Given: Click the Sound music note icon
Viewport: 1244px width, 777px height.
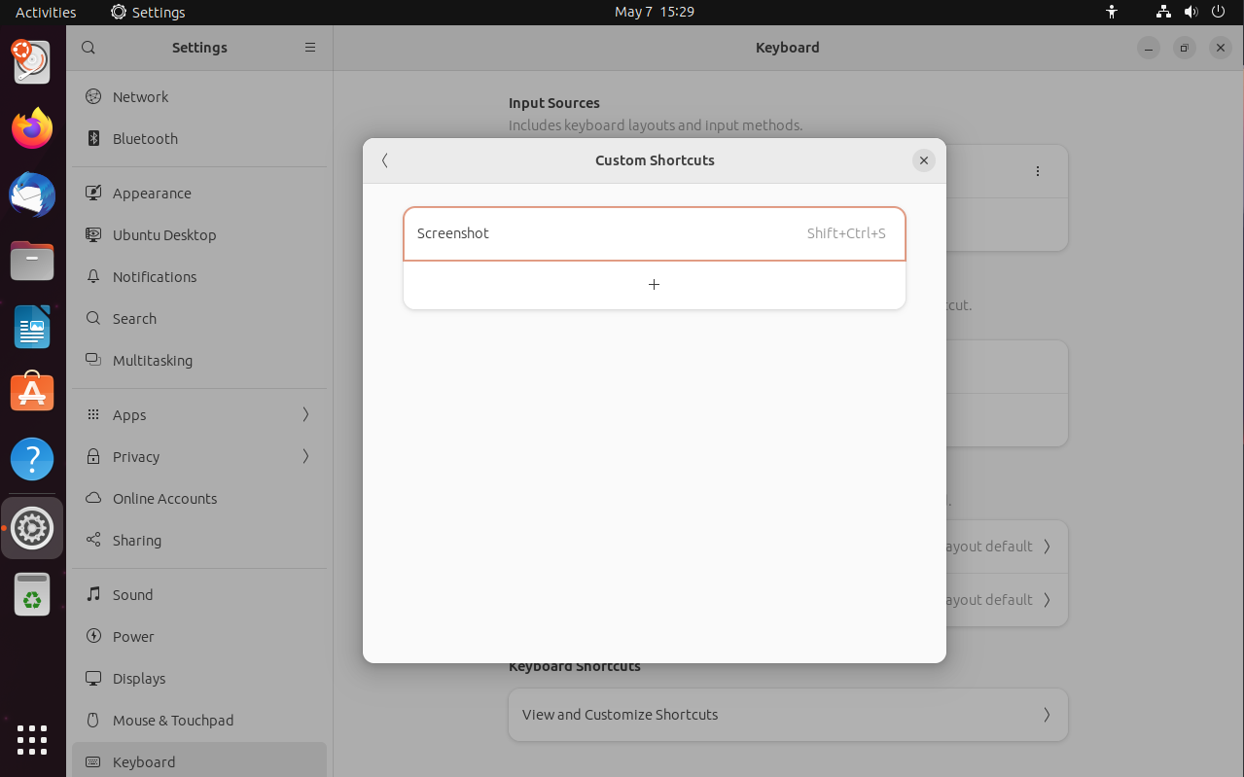Looking at the screenshot, I should pyautogui.click(x=93, y=594).
